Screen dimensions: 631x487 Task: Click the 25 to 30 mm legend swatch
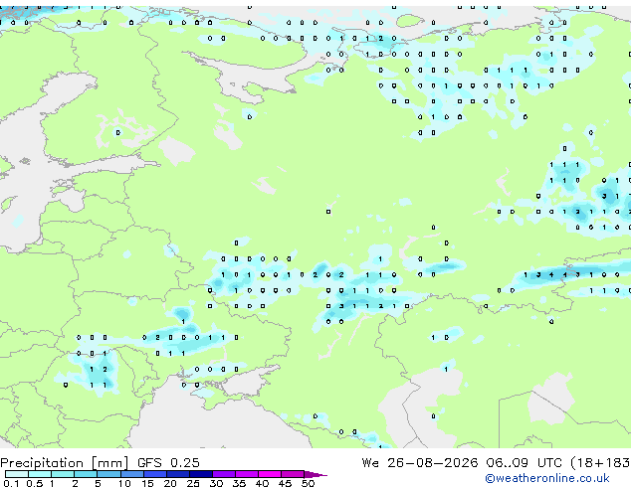(x=201, y=474)
